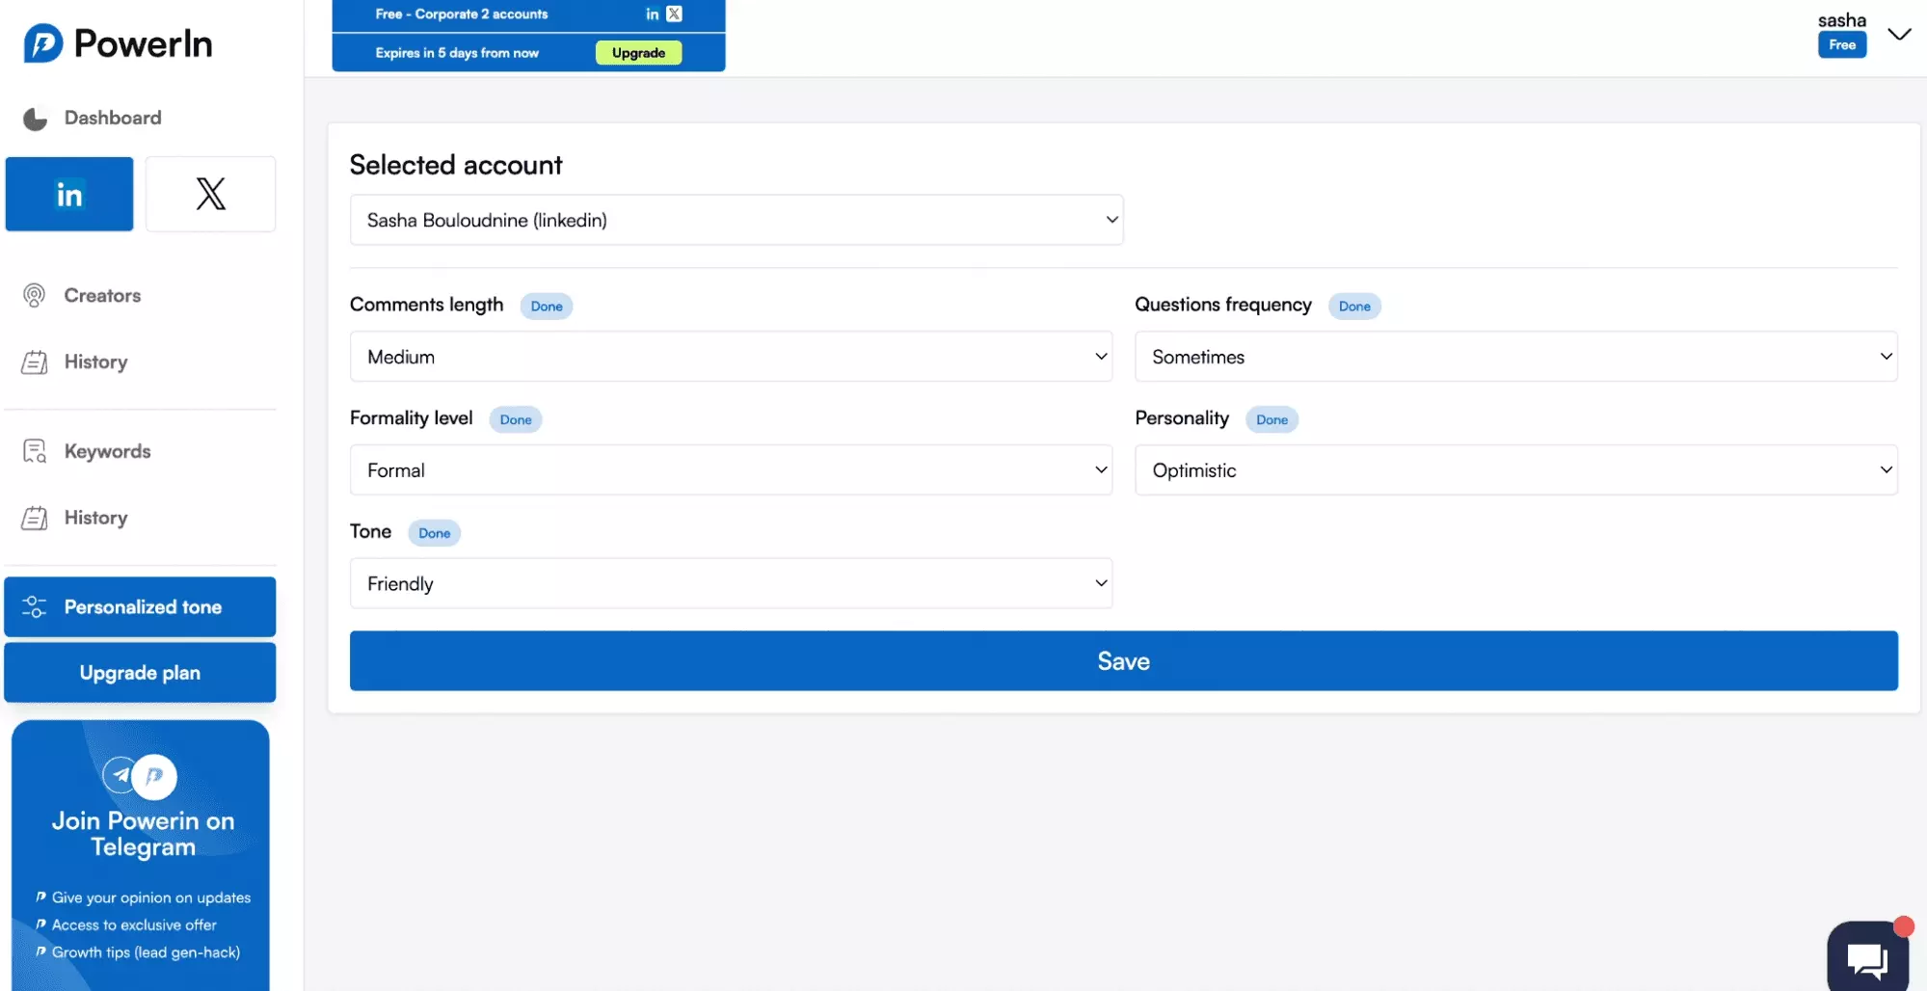Open the Personalized tone section
Viewport: 1927px width, 991px height.
[x=140, y=606]
